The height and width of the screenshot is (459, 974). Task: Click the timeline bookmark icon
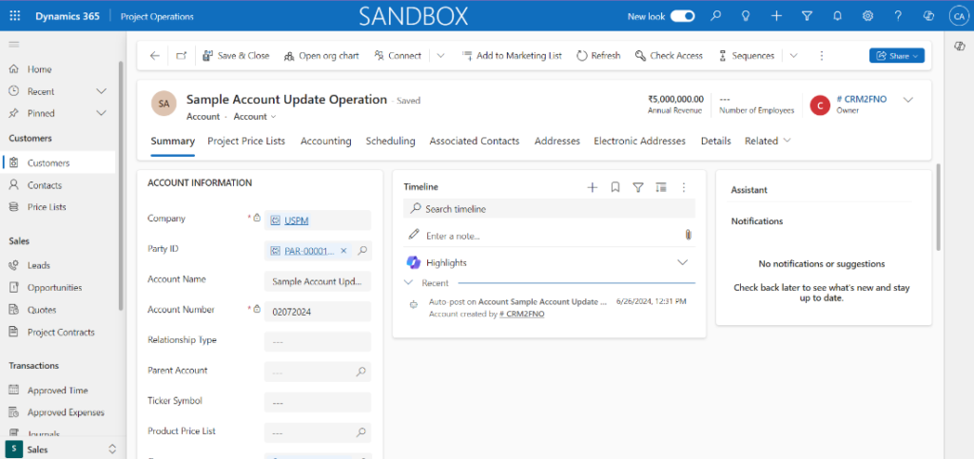click(615, 186)
